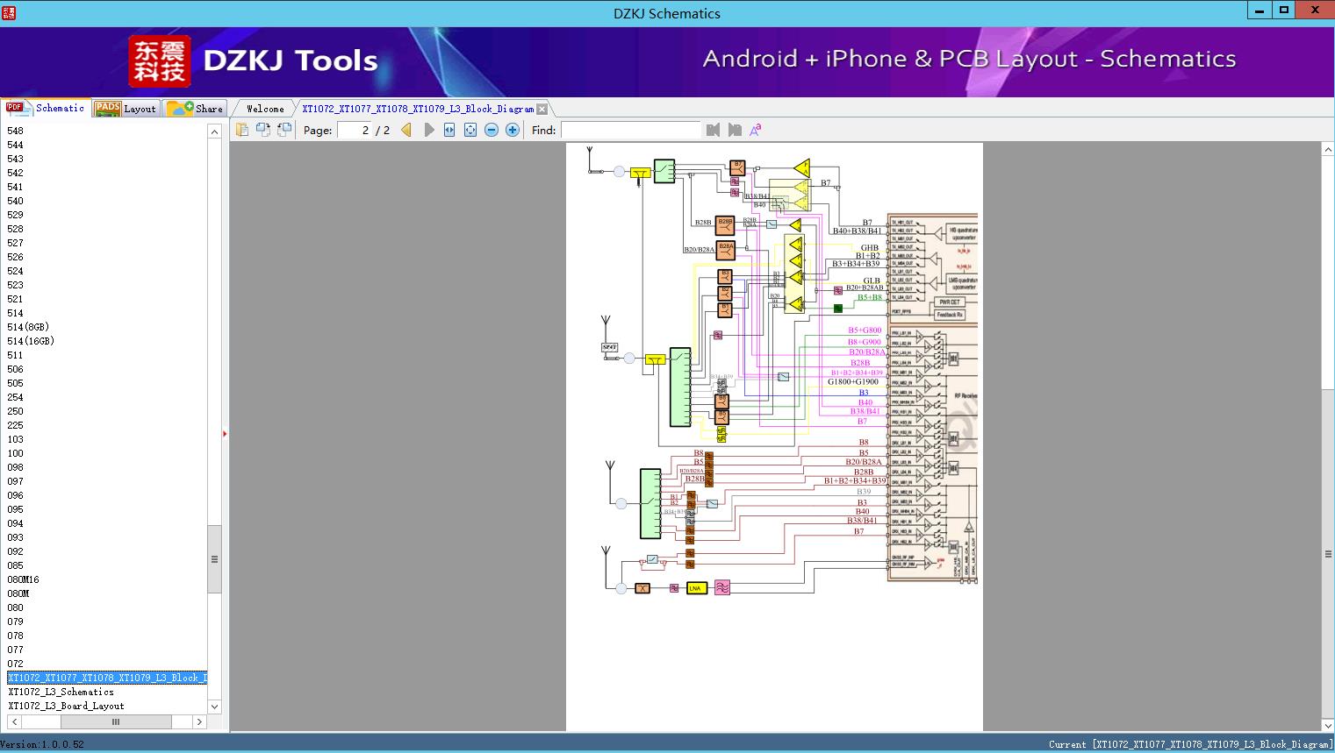Viewport: 1335px width, 753px height.
Task: Switch to the Welcome document tab
Action: [x=265, y=109]
